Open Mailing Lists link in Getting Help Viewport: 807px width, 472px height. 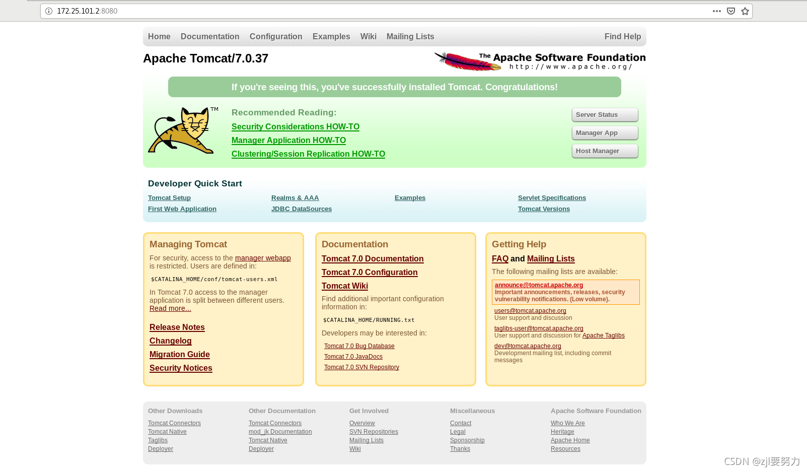551,259
